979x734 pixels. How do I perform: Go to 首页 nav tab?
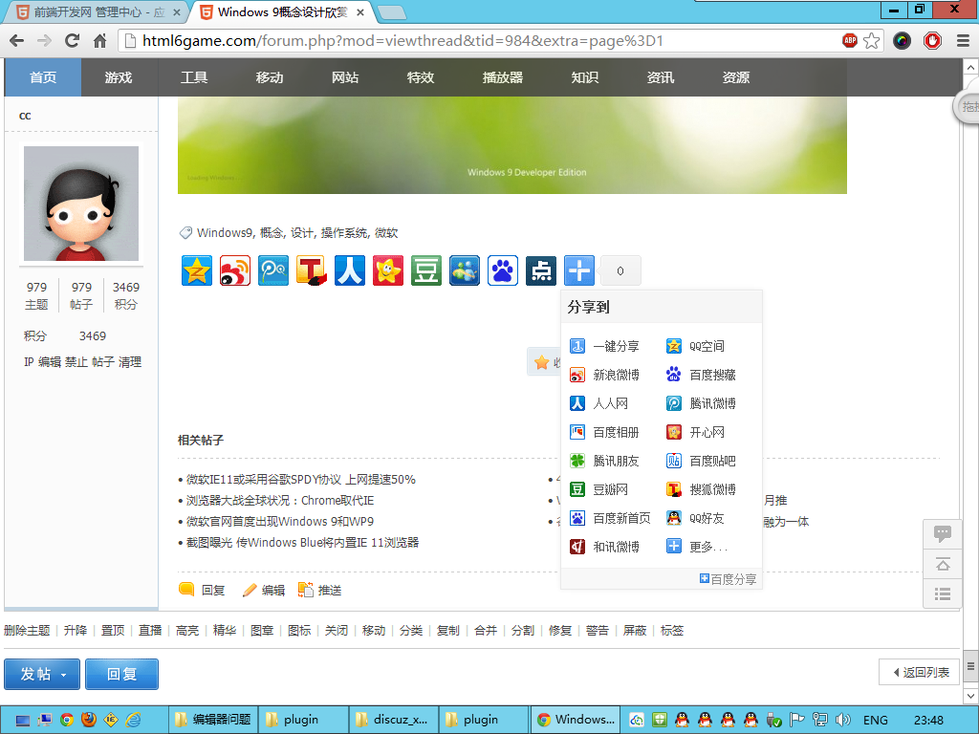coord(43,77)
